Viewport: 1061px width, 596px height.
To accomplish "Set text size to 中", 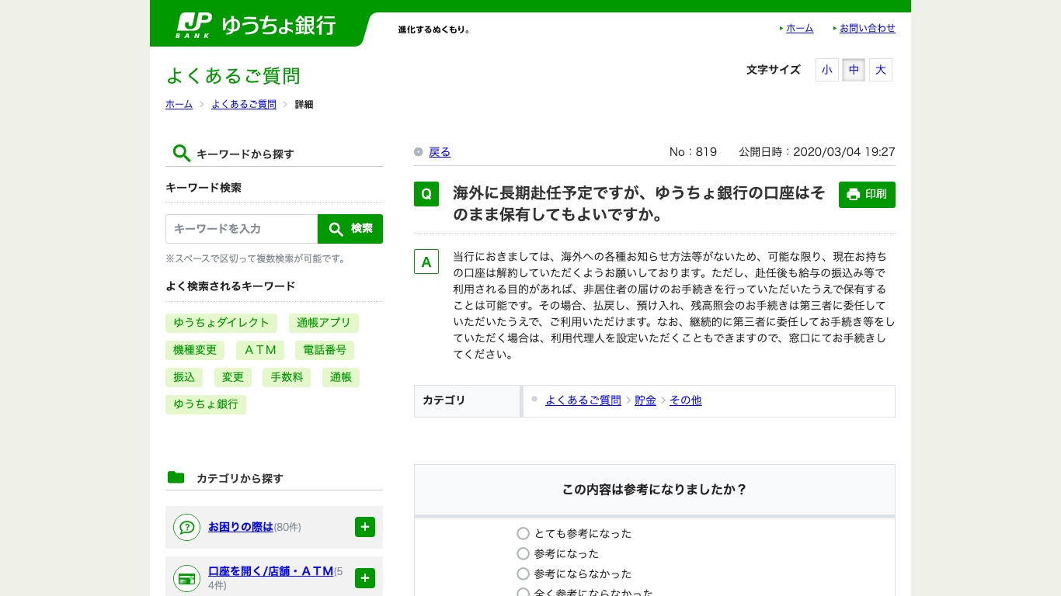I will pyautogui.click(x=854, y=70).
